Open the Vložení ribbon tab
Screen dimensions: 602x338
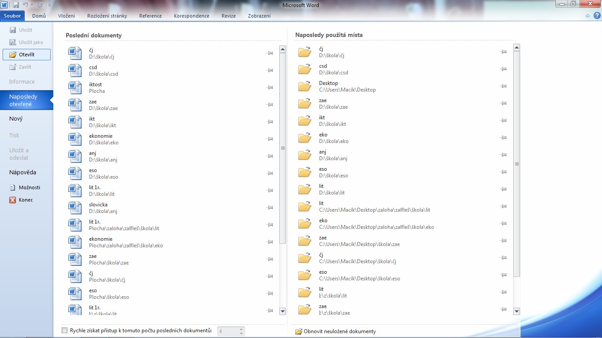[x=67, y=16]
